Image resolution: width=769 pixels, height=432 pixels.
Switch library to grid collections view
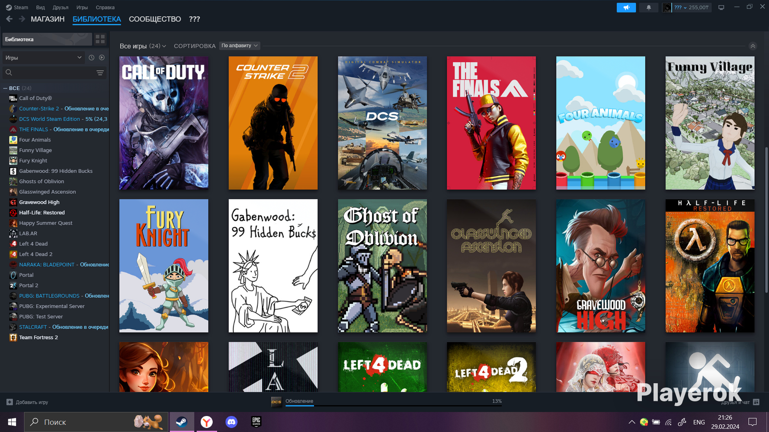100,39
